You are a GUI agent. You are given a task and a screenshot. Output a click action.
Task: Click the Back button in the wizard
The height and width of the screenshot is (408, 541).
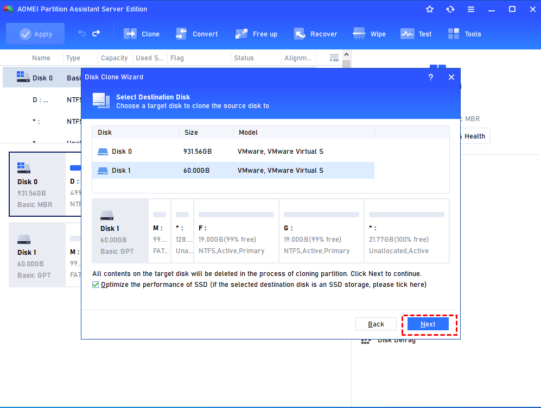pyautogui.click(x=376, y=323)
